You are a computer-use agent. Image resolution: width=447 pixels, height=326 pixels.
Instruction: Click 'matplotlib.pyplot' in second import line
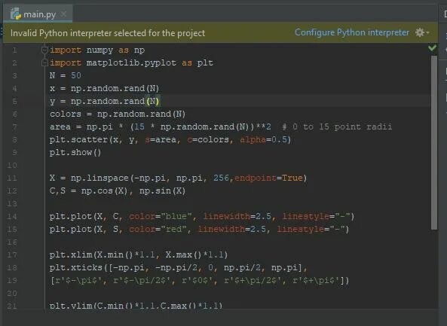pyautogui.click(x=131, y=63)
